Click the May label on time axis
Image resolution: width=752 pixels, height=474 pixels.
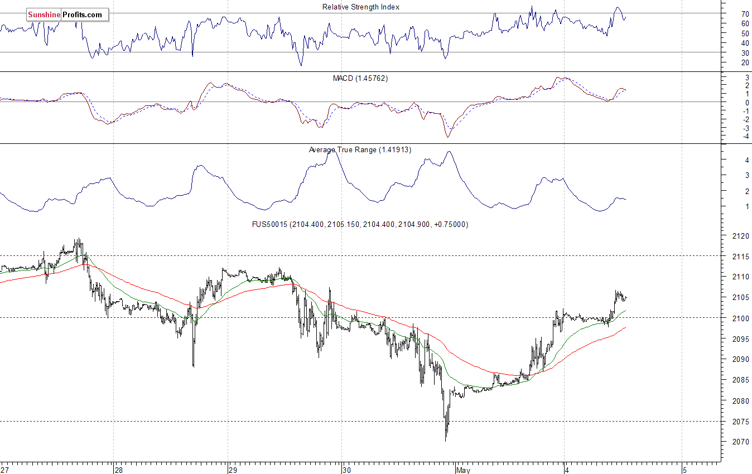tap(463, 470)
